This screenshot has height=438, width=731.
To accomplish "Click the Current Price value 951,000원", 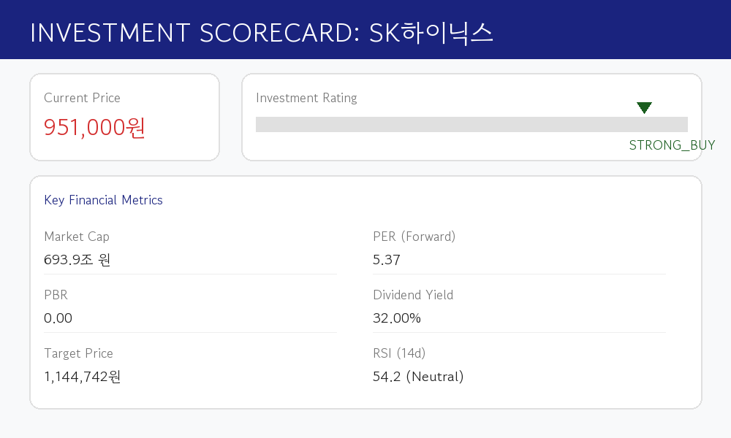I will coord(94,127).
